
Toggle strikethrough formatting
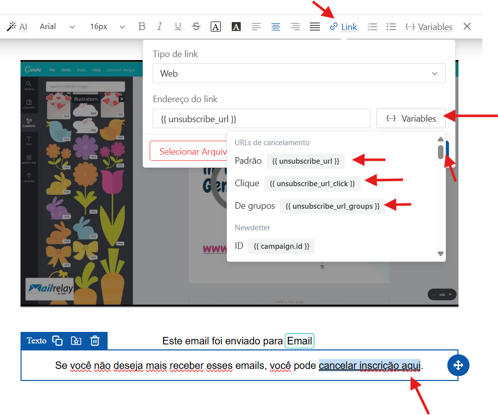pyautogui.click(x=196, y=27)
